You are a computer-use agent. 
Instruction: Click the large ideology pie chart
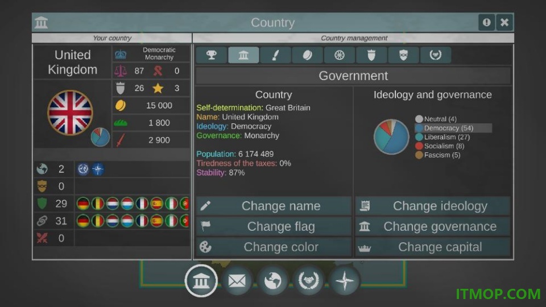[391, 137]
